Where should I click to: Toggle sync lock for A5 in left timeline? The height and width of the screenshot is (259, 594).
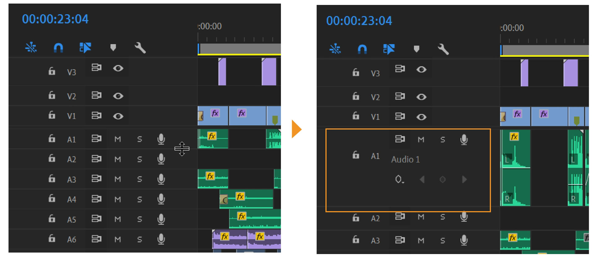pos(97,219)
